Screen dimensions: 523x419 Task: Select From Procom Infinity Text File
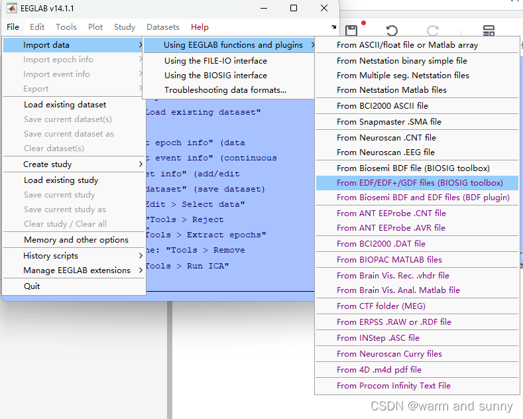coord(417,386)
